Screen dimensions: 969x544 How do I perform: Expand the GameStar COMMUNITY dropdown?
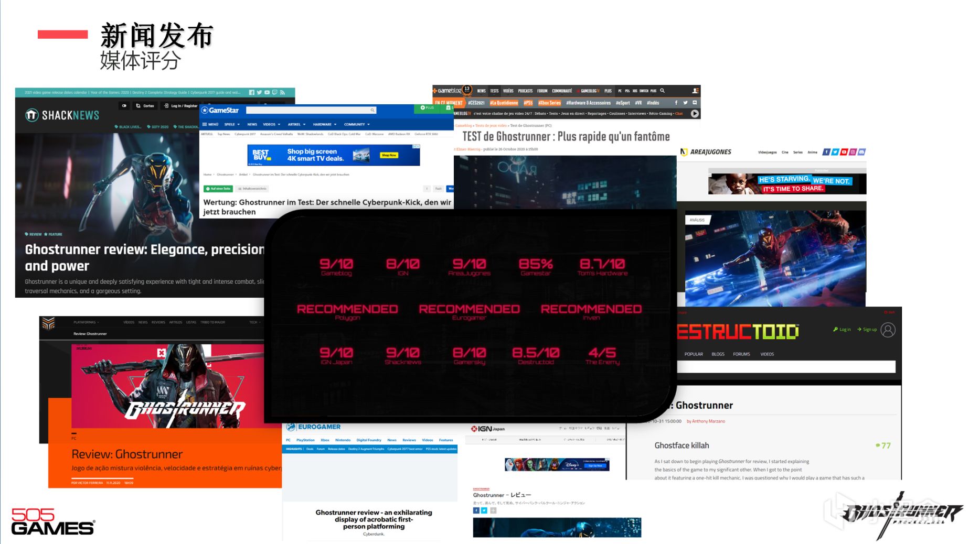click(357, 124)
